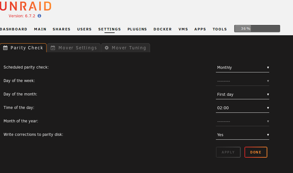
Task: Switch to the Mover Tuning tab
Action: 126,48
